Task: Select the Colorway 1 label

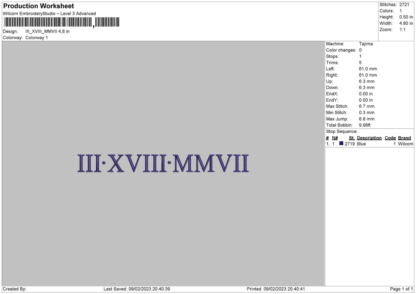Action: [x=36, y=37]
